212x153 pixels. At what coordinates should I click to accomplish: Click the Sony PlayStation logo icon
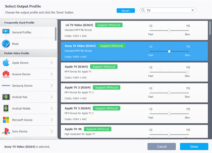[x=6, y=131]
